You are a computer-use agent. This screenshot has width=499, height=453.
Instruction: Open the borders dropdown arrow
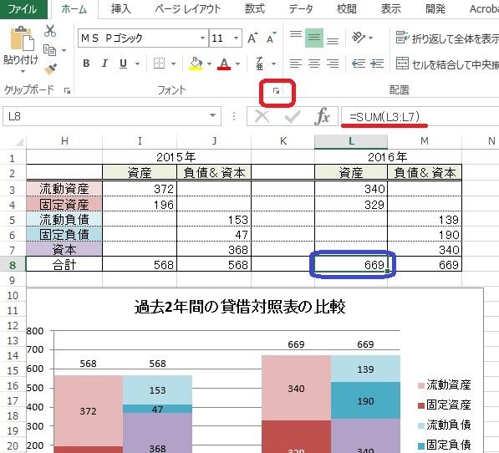173,64
